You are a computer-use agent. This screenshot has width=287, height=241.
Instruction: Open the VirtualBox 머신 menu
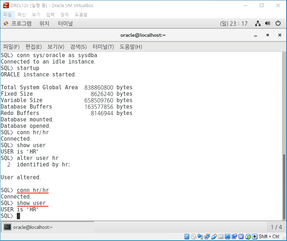(x=21, y=15)
